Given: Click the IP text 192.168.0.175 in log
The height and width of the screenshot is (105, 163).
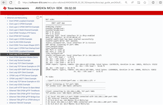Looking at the screenshot, I should pyautogui.click(x=95, y=55).
